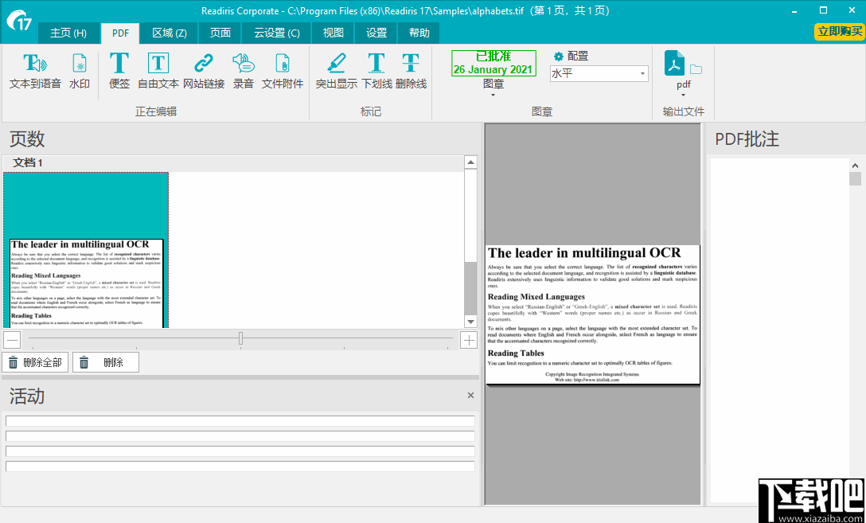Click the PDF批注 panel scroll up arrow
The image size is (866, 523).
pyautogui.click(x=856, y=165)
